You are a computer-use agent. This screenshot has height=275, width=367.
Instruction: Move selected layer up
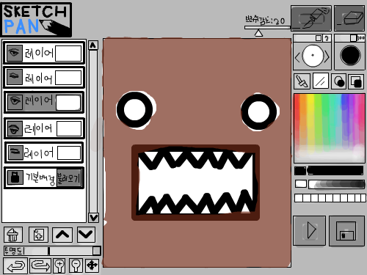click(62, 235)
